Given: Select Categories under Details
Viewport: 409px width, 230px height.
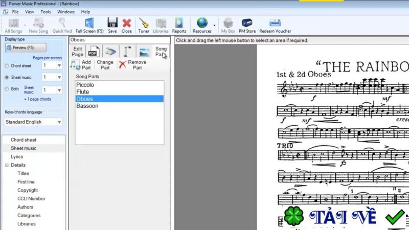Looking at the screenshot, I should pyautogui.click(x=29, y=215).
